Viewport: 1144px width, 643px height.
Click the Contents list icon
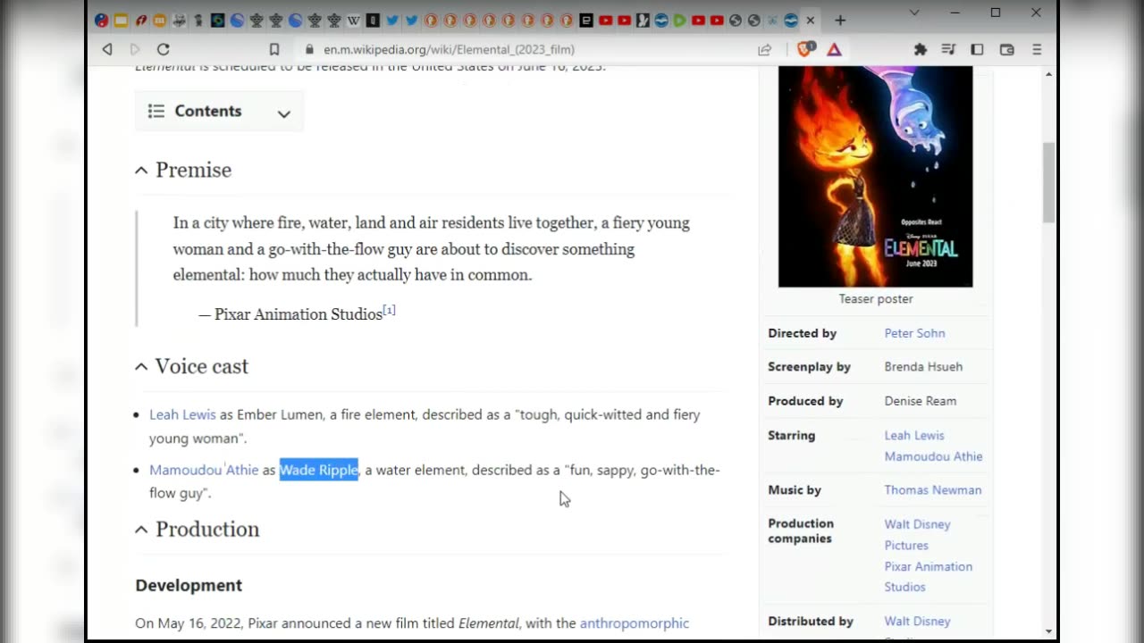pos(156,111)
